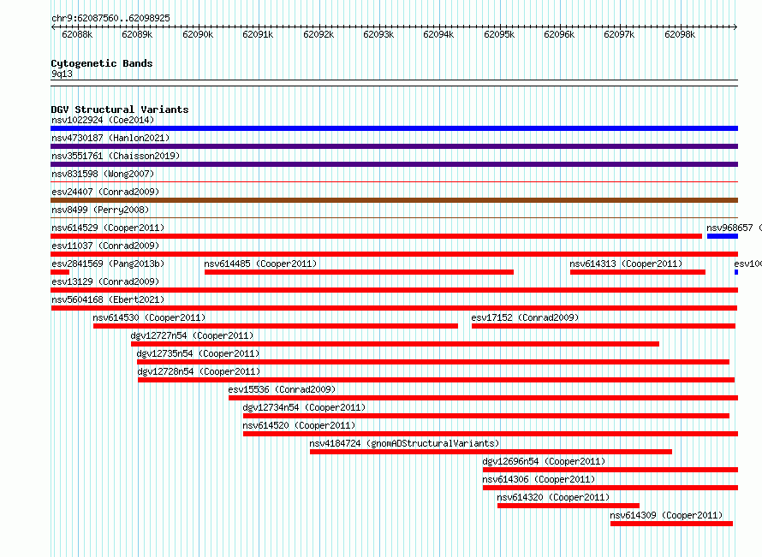Click the red dgv12727n54 variant bar

tap(395, 344)
